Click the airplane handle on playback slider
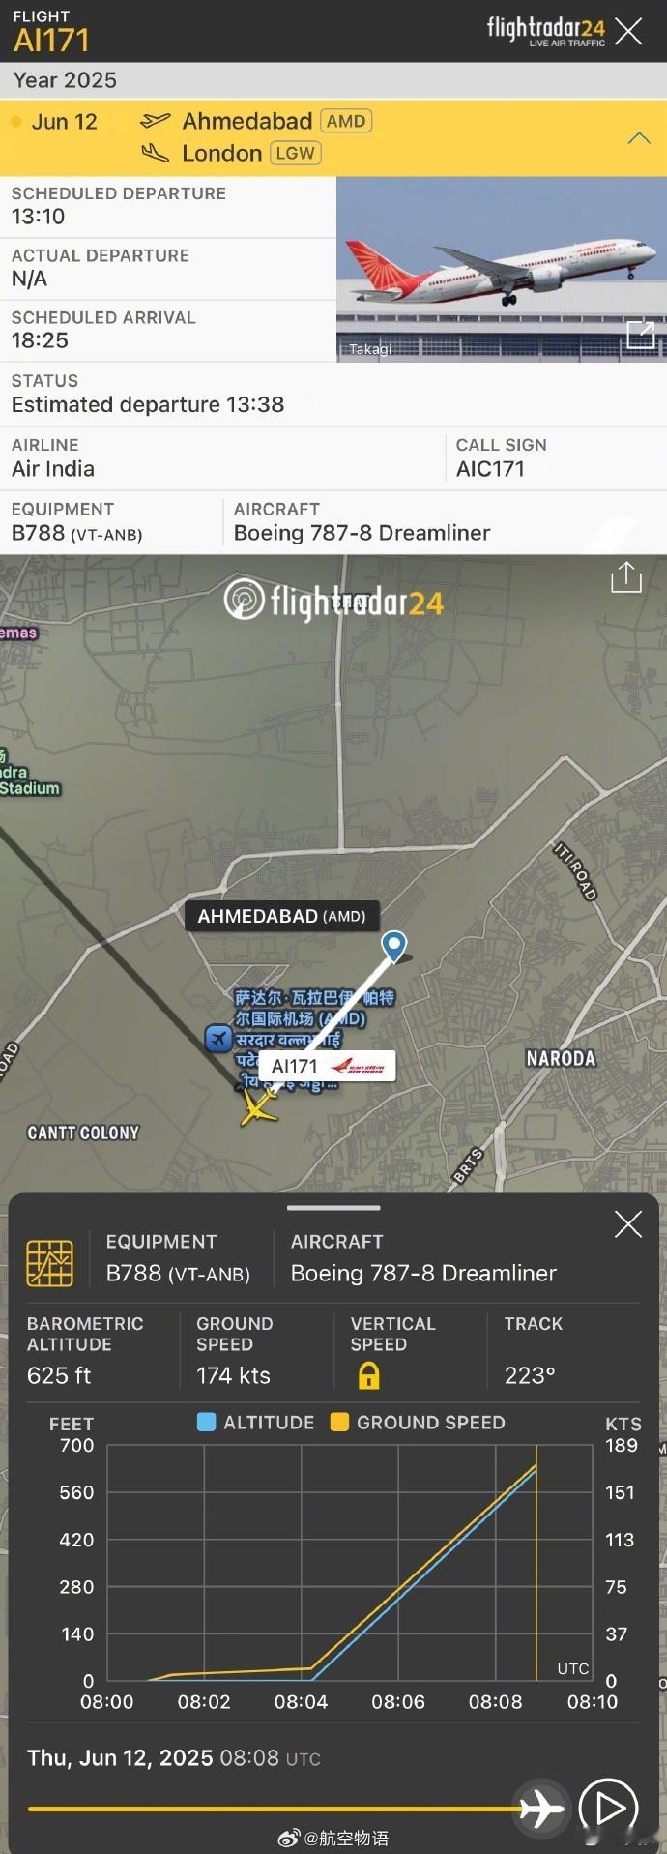 point(541,1807)
